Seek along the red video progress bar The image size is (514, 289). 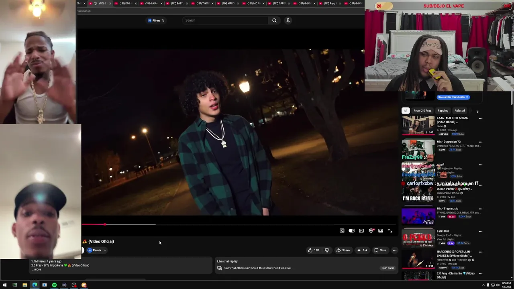click(239, 224)
